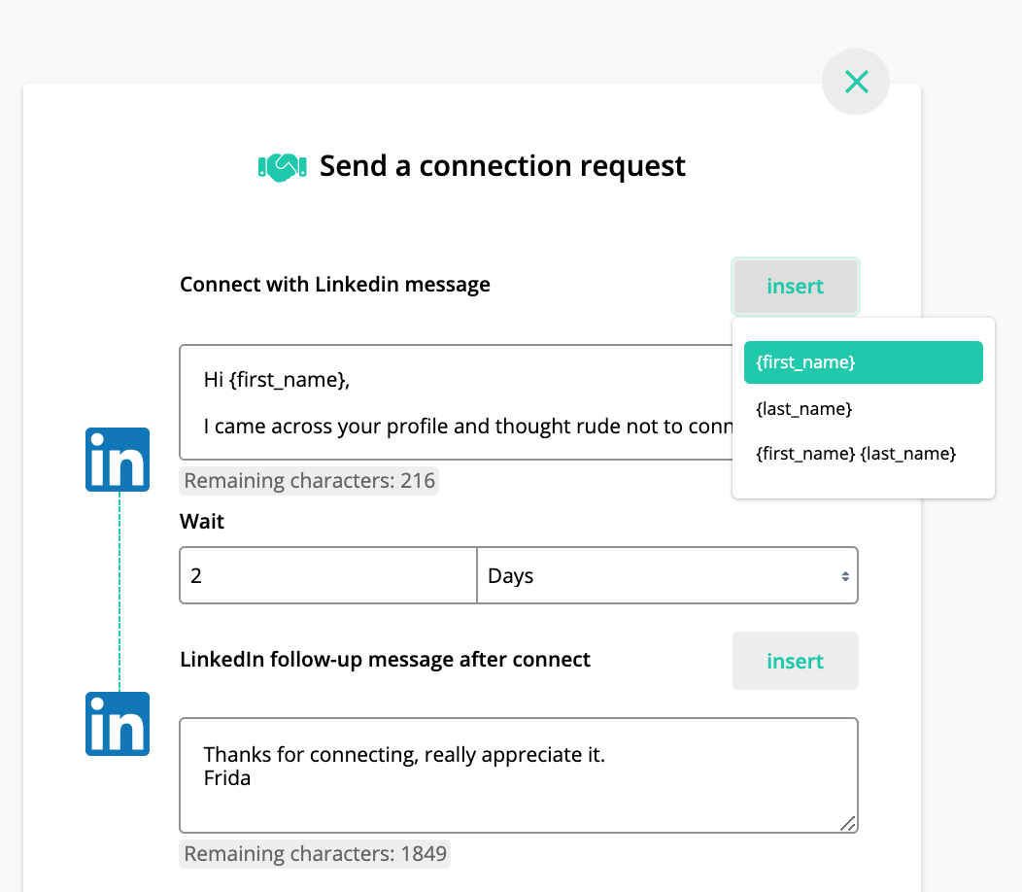Click the X icon to dismiss the dialog
Viewport: 1022px width, 892px height.
pos(855,82)
